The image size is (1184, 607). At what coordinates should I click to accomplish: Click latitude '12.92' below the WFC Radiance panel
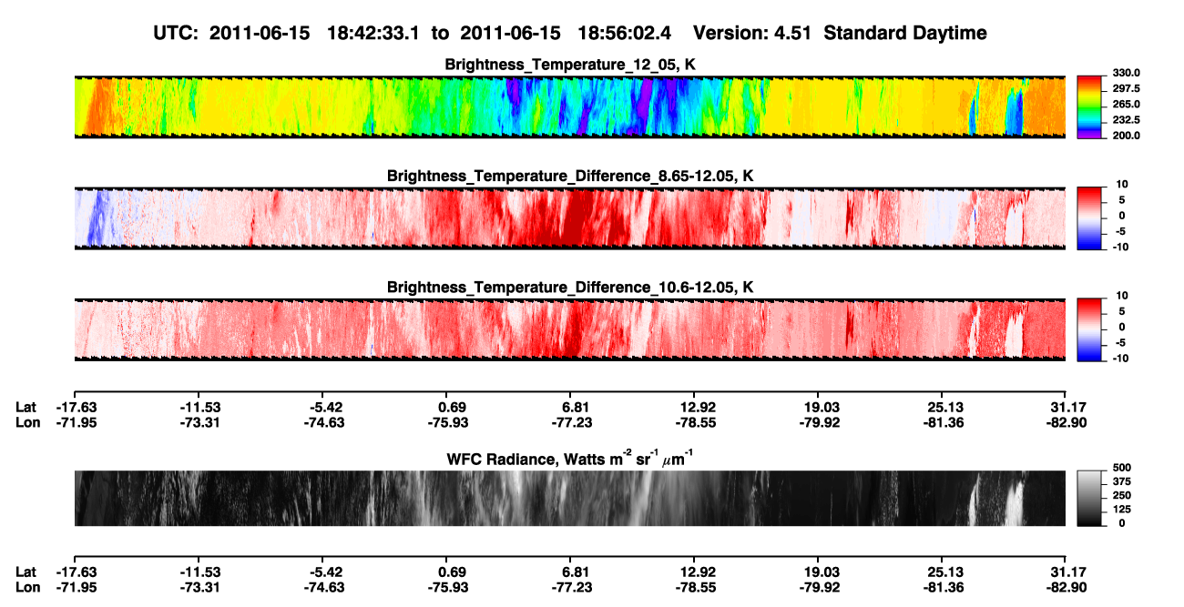coord(697,572)
